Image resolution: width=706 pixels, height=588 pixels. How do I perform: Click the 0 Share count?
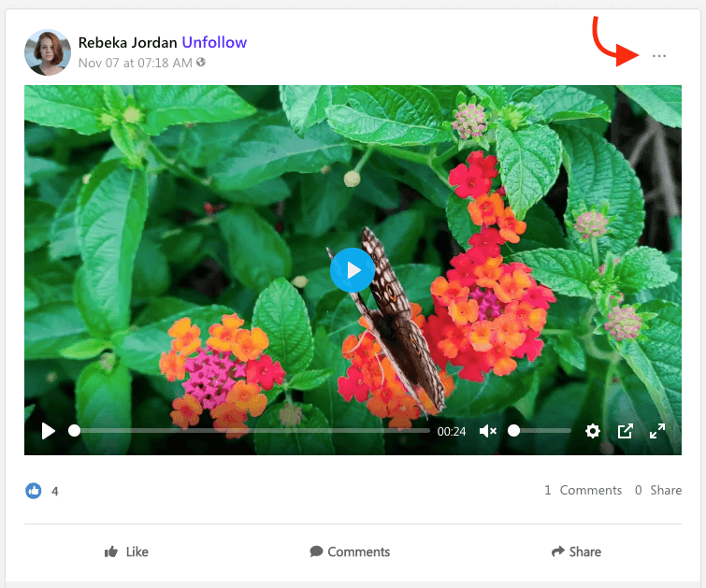[658, 490]
